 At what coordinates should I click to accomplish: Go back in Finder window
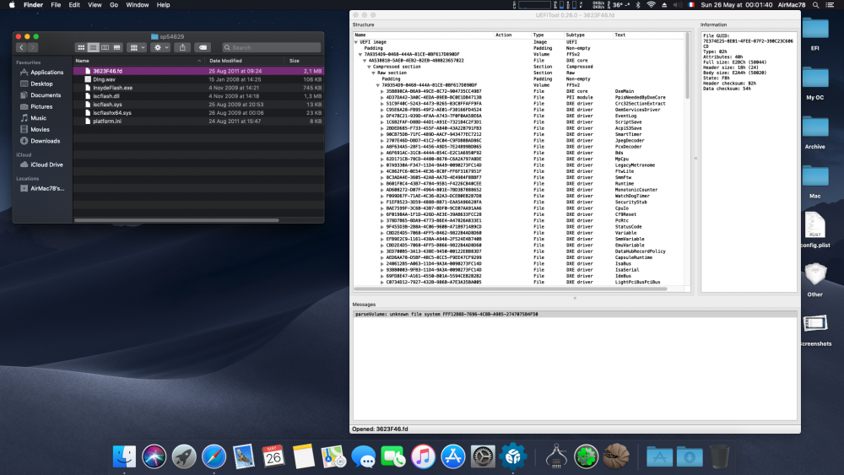pos(22,47)
